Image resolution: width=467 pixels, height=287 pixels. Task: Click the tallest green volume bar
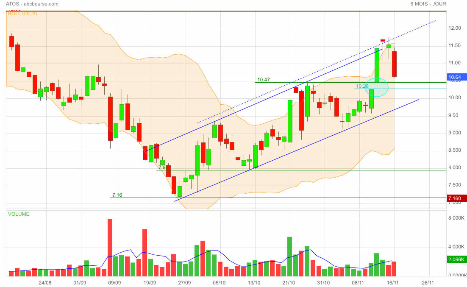289,256
